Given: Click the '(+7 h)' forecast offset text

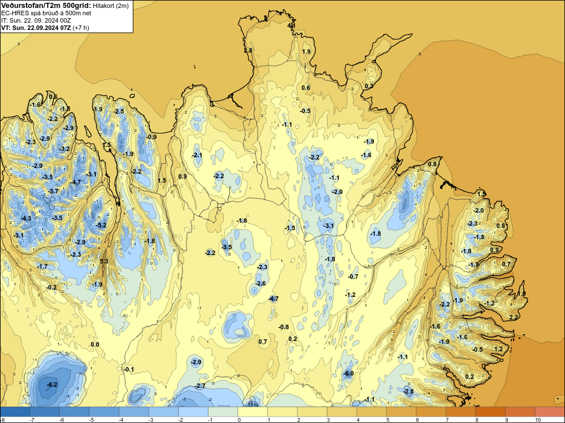Looking at the screenshot, I should pyautogui.click(x=81, y=28).
